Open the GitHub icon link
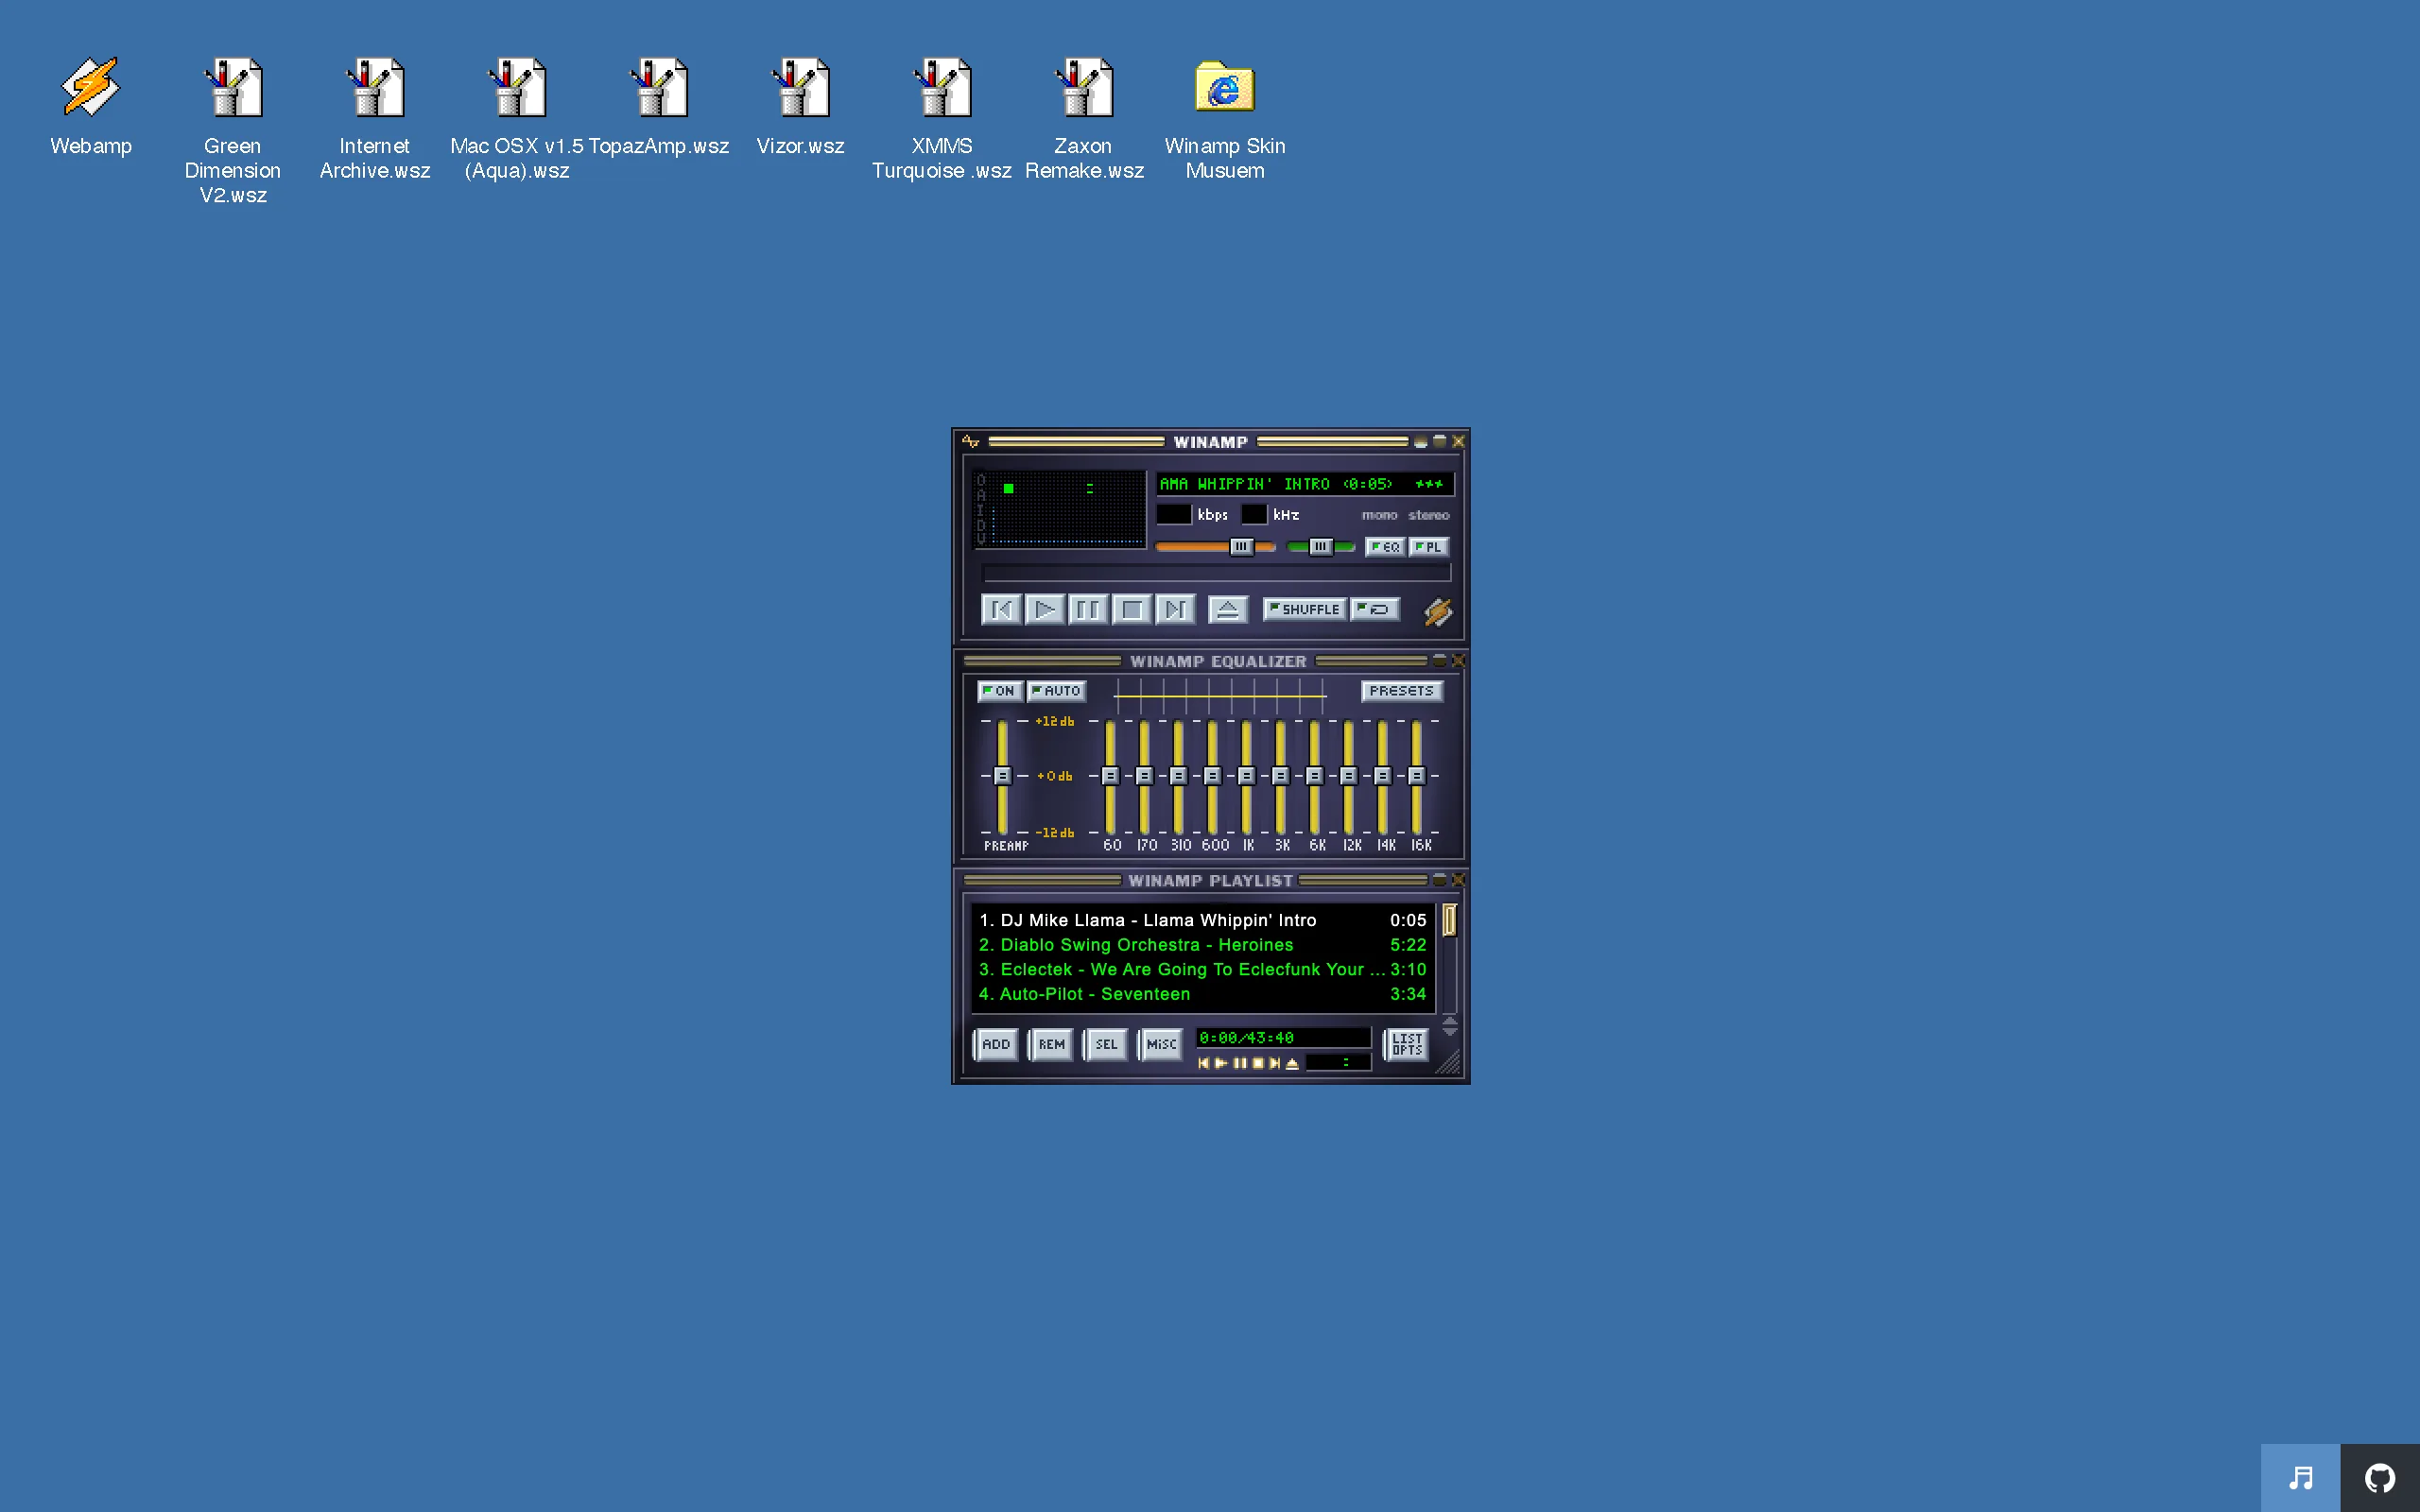This screenshot has width=2420, height=1512. pos(2380,1477)
